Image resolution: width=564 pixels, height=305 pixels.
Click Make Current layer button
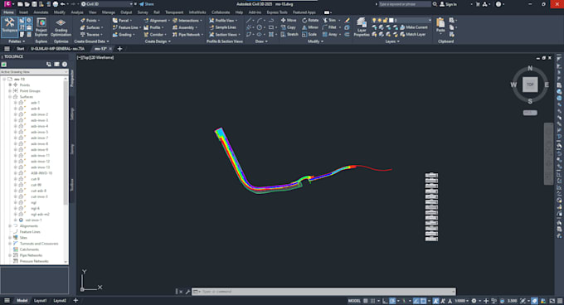[x=414, y=27]
